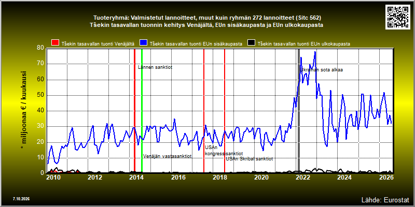Click the red Venäjältä legend swatch
The image size is (415, 207).
55,43
